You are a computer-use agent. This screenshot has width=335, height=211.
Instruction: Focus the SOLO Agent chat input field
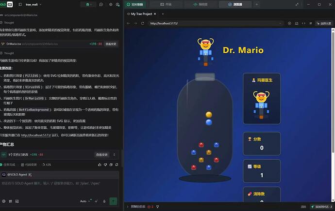pos(59,183)
